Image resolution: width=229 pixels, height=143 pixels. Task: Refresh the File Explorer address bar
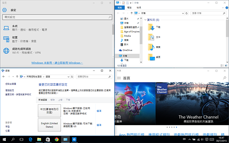click(187, 13)
